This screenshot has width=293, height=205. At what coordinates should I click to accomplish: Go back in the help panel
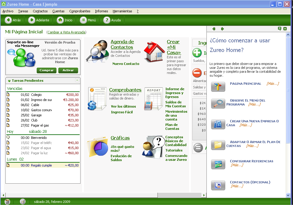point(214,29)
